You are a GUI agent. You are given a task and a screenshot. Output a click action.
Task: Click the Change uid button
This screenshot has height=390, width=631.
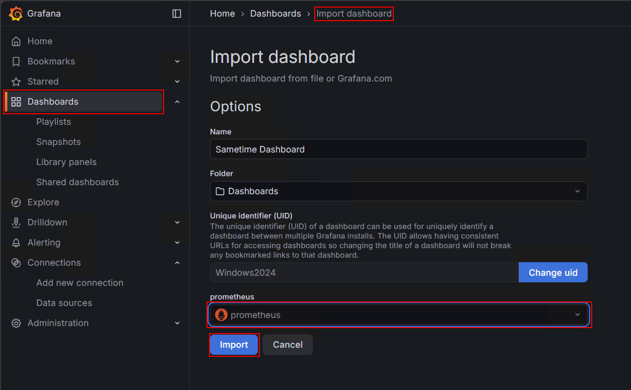552,272
